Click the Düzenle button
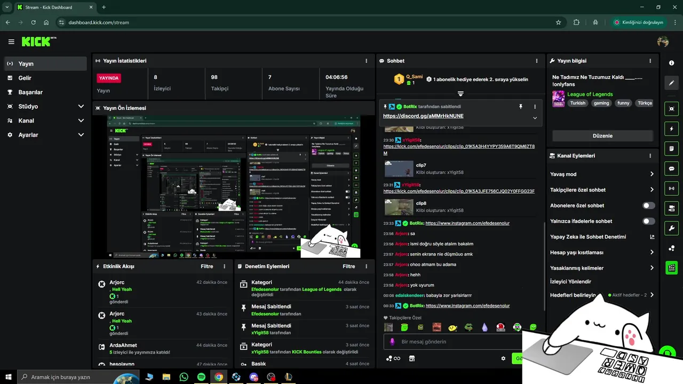This screenshot has height=384, width=683. 602,135
